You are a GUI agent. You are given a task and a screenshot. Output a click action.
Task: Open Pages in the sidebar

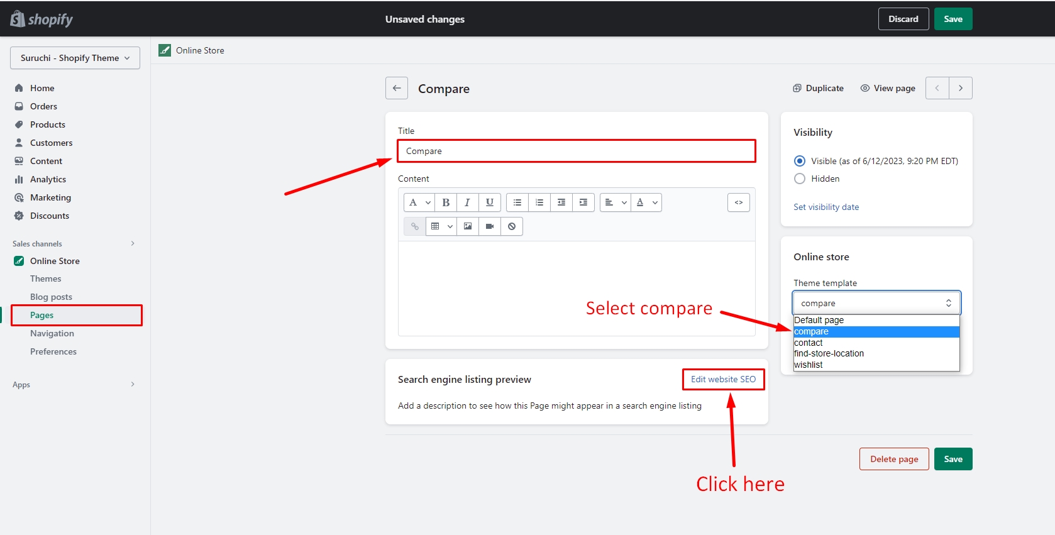click(x=42, y=315)
